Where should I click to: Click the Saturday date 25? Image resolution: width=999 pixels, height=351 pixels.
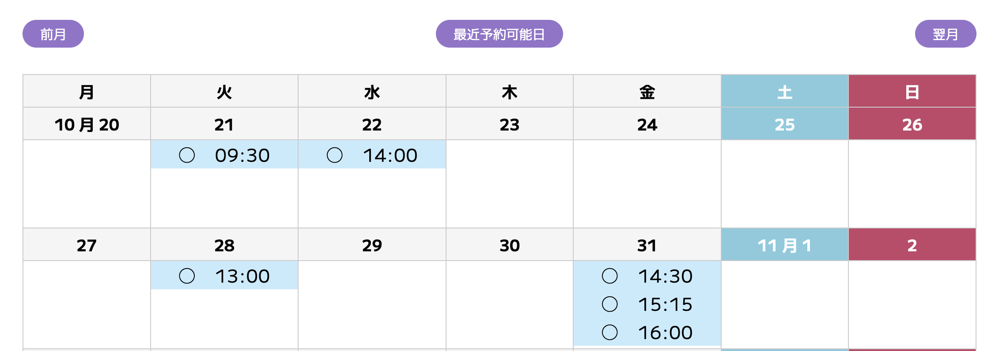(x=784, y=125)
